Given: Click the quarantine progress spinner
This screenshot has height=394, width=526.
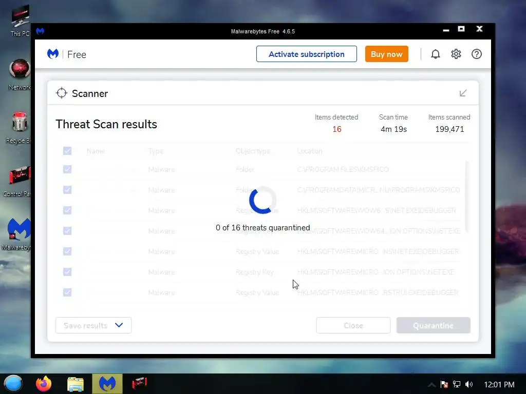Looking at the screenshot, I should (262, 200).
